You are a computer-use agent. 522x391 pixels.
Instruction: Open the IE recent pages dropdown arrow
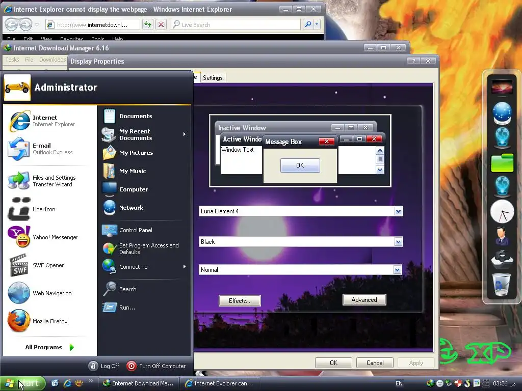(37, 25)
